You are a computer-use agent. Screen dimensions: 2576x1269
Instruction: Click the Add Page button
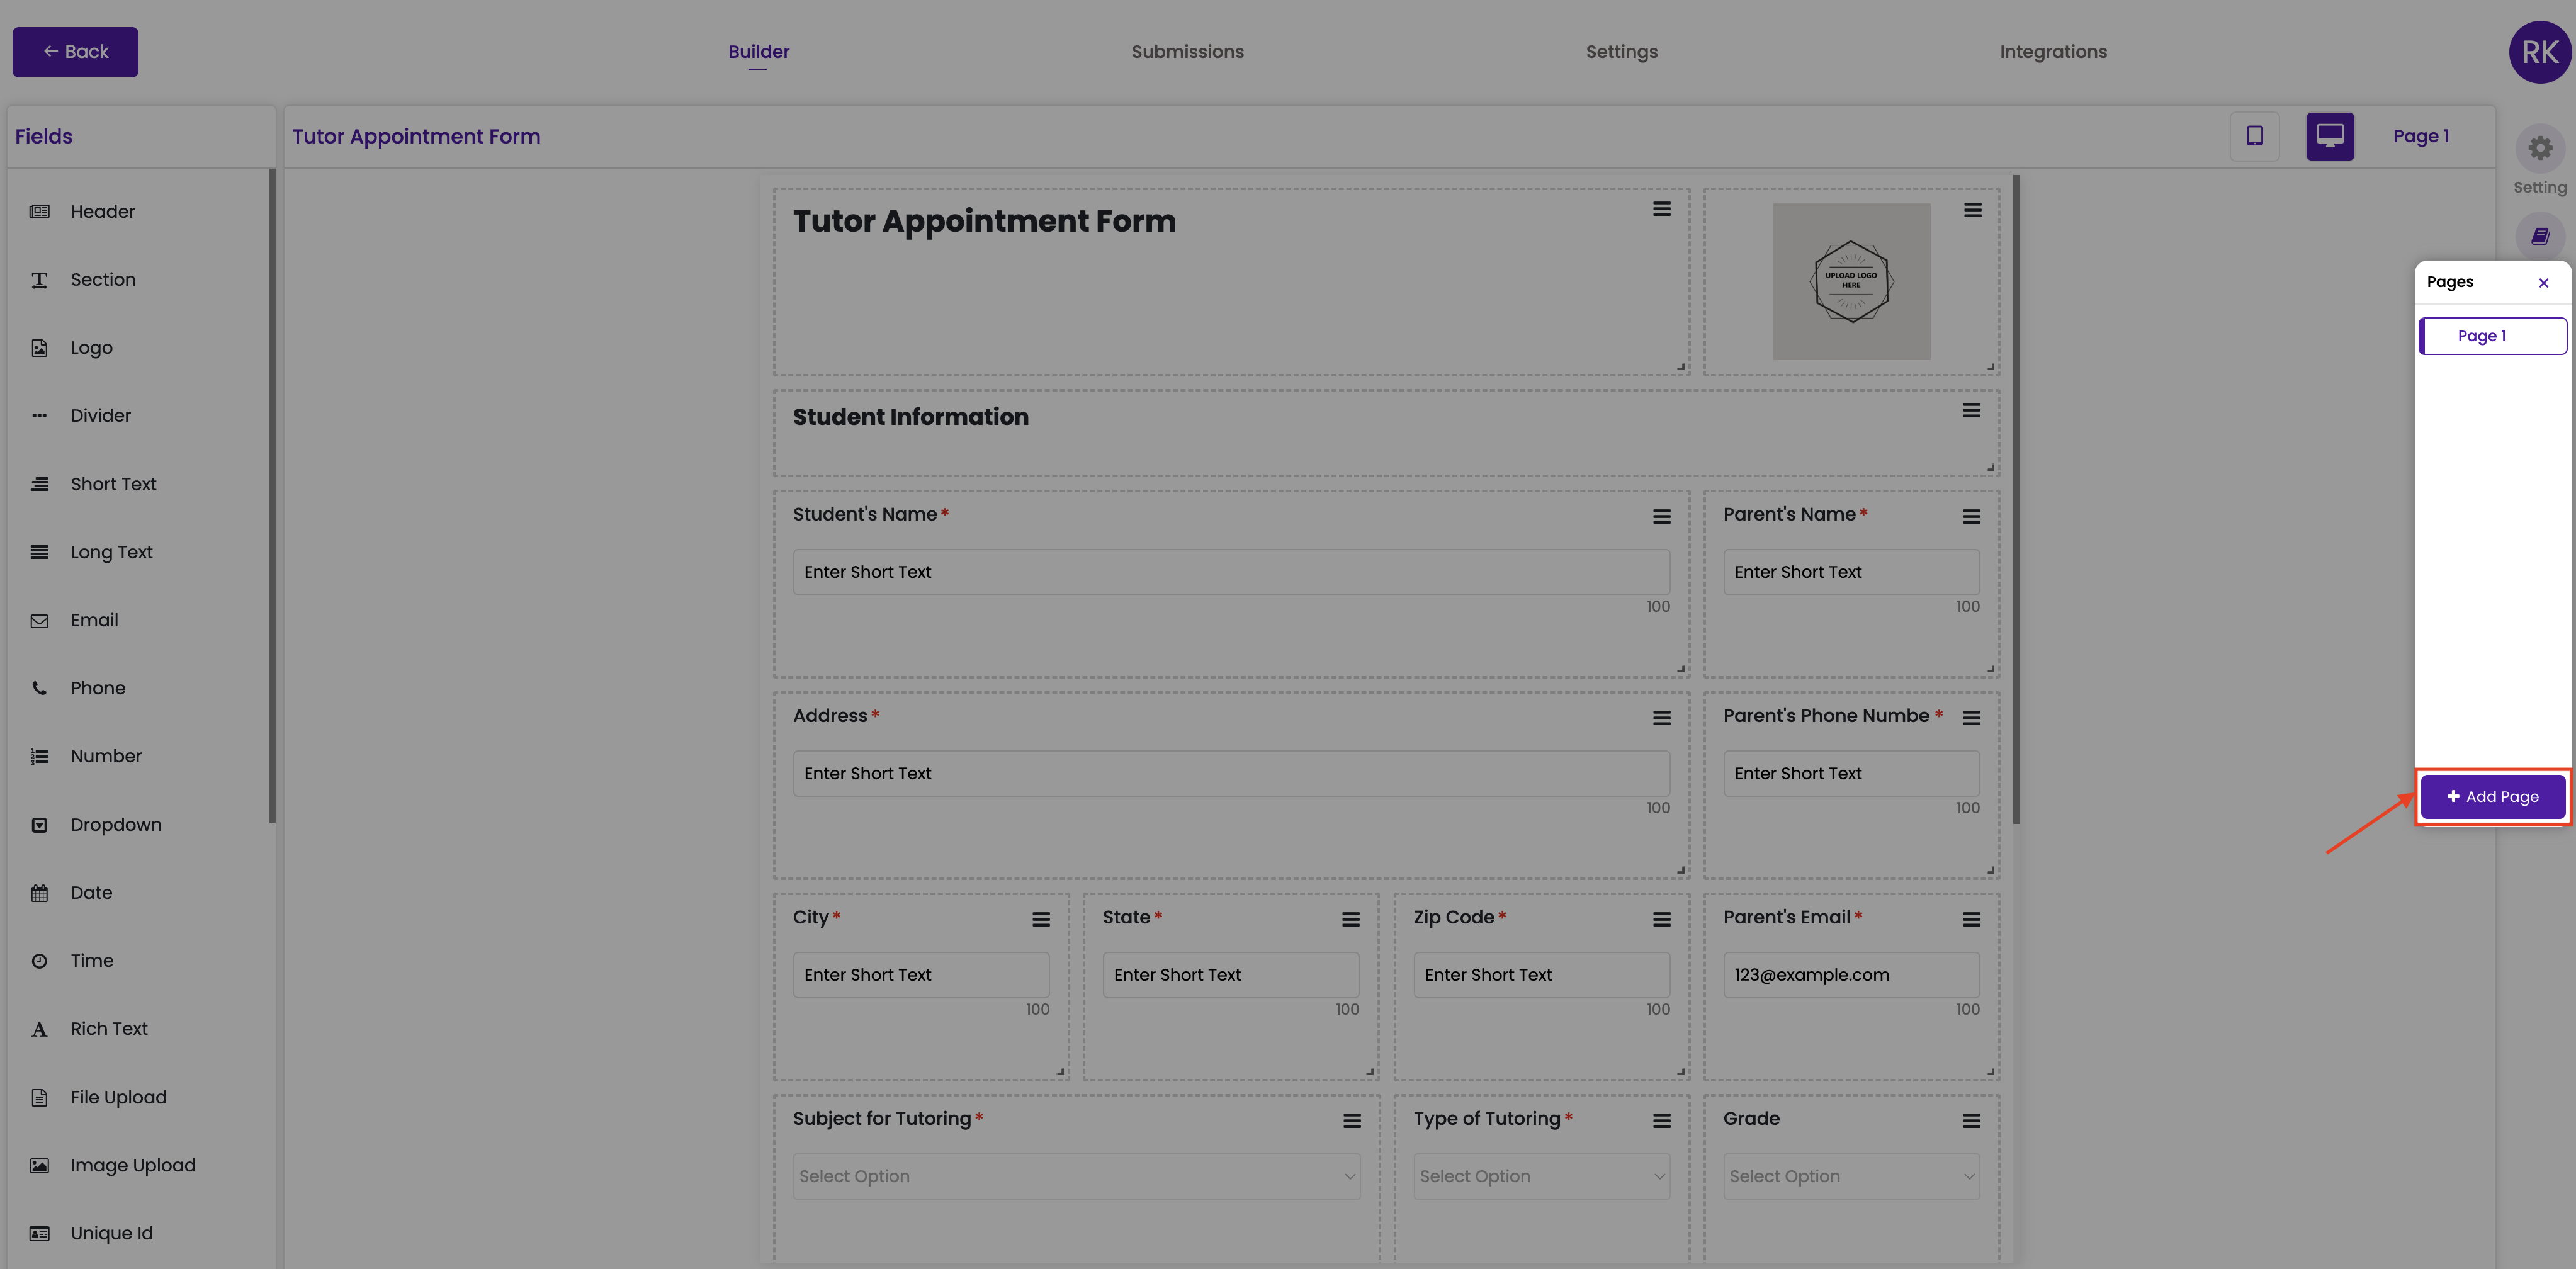click(2492, 797)
